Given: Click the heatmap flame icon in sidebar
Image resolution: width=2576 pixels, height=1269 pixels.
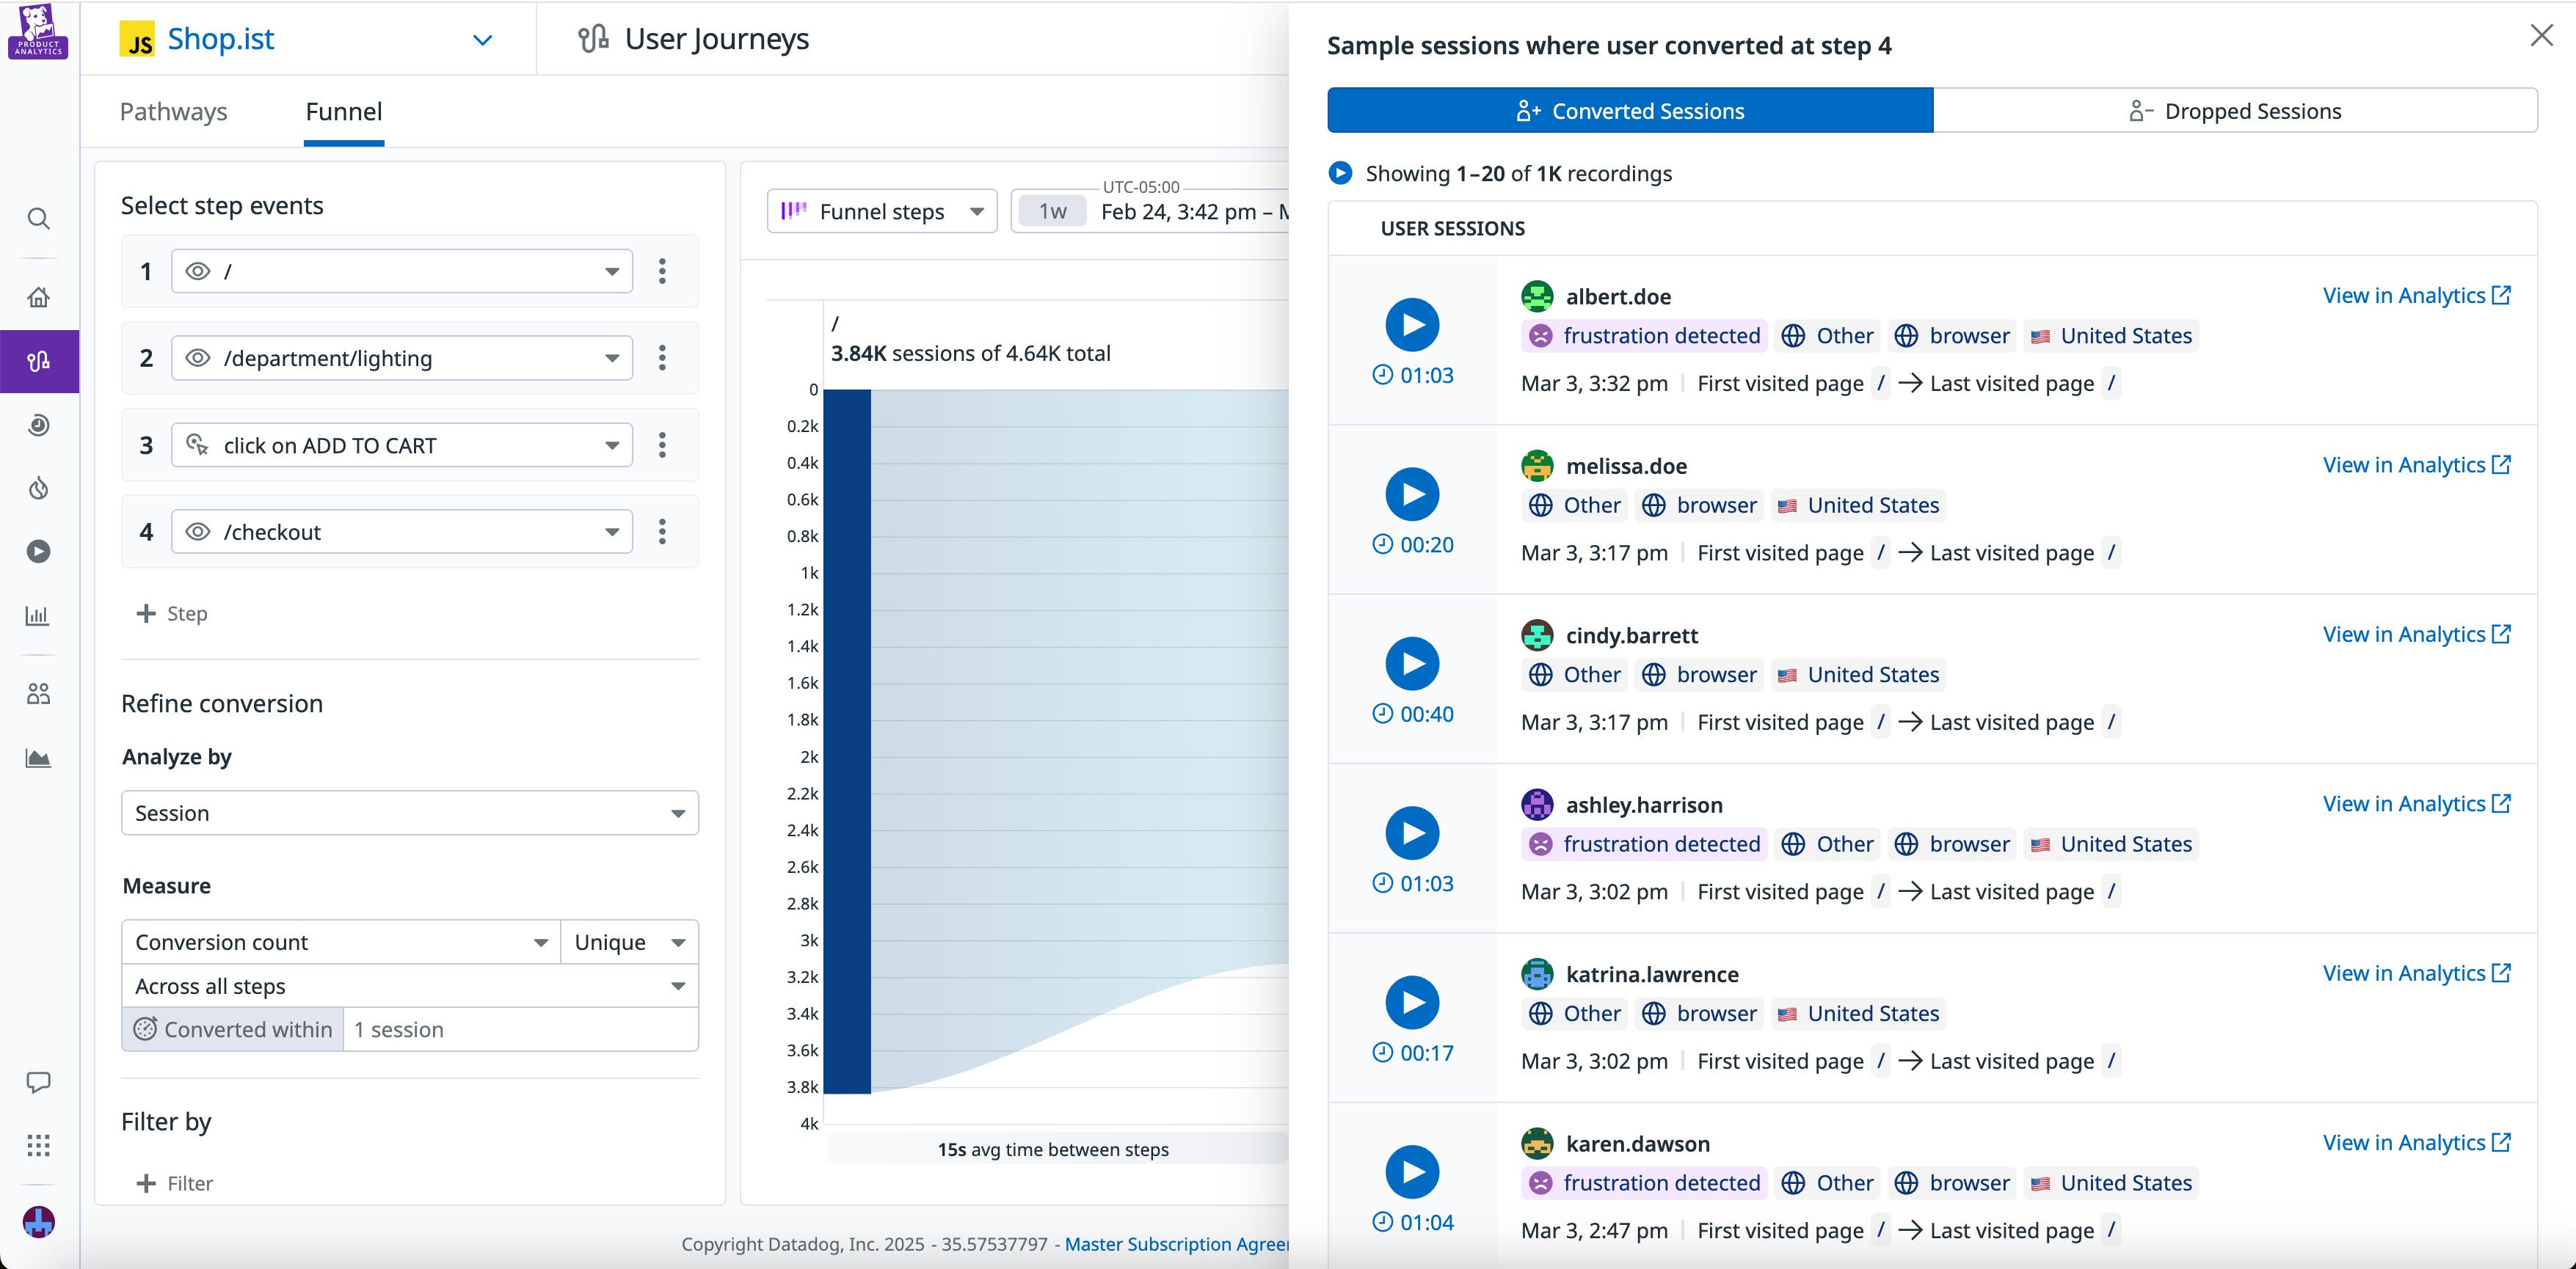Looking at the screenshot, I should tap(38, 489).
